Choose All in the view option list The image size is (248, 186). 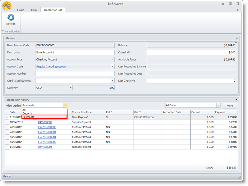24,110
